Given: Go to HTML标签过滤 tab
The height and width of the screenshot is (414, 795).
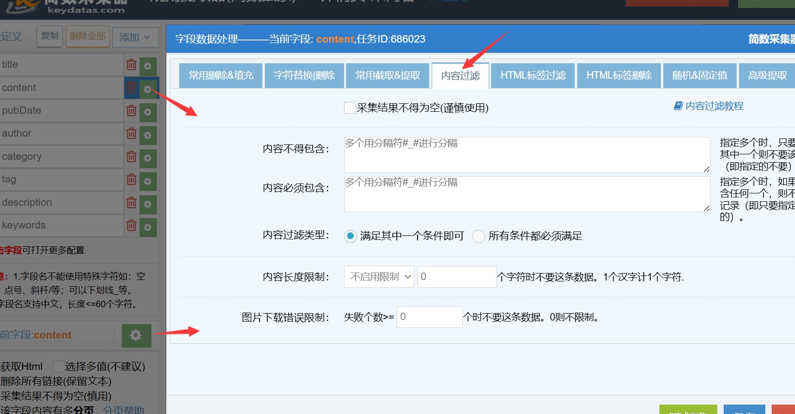Looking at the screenshot, I should click(533, 75).
